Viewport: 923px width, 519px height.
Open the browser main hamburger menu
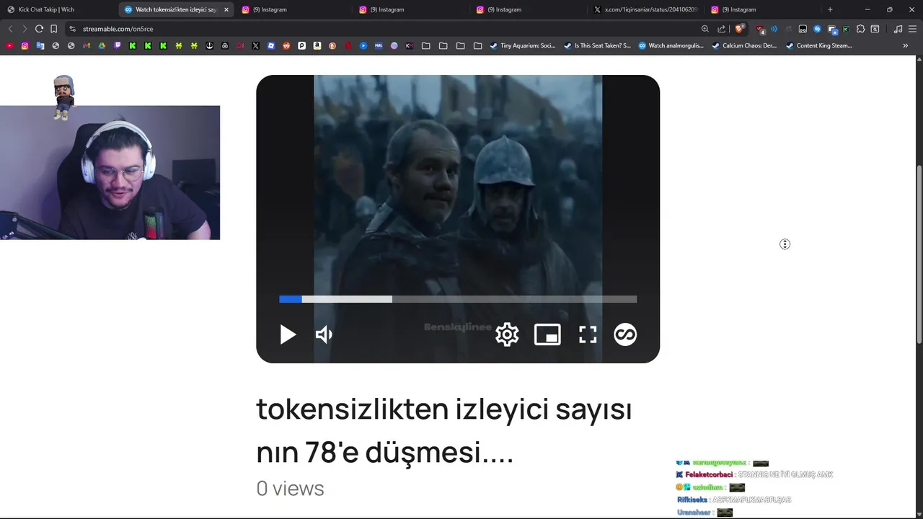click(x=911, y=29)
